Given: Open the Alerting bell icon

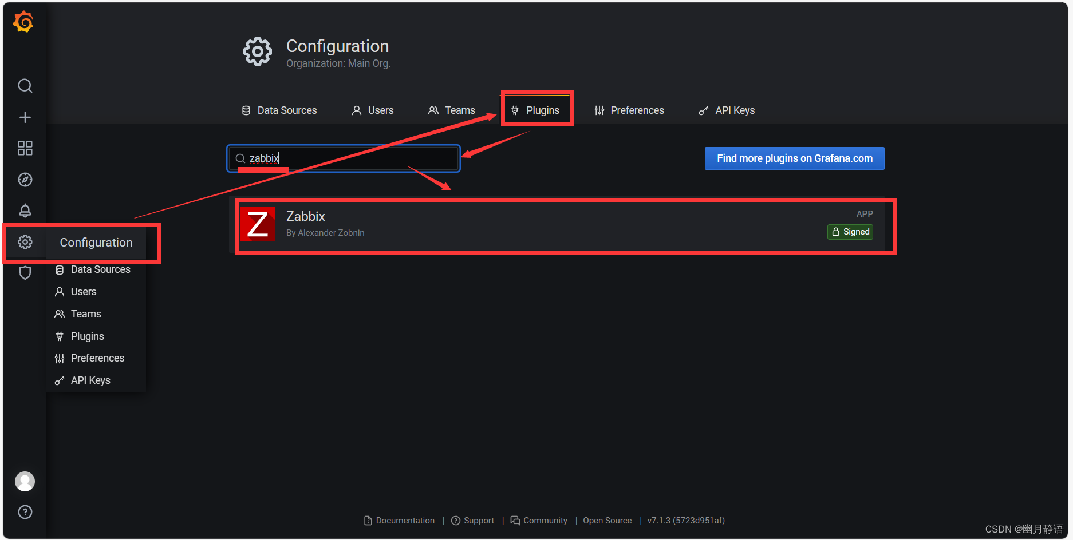Looking at the screenshot, I should pos(25,211).
